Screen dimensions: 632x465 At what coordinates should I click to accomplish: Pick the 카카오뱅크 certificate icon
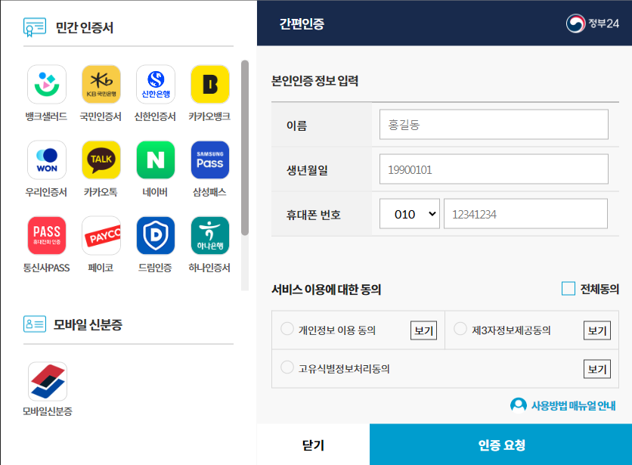tap(210, 84)
